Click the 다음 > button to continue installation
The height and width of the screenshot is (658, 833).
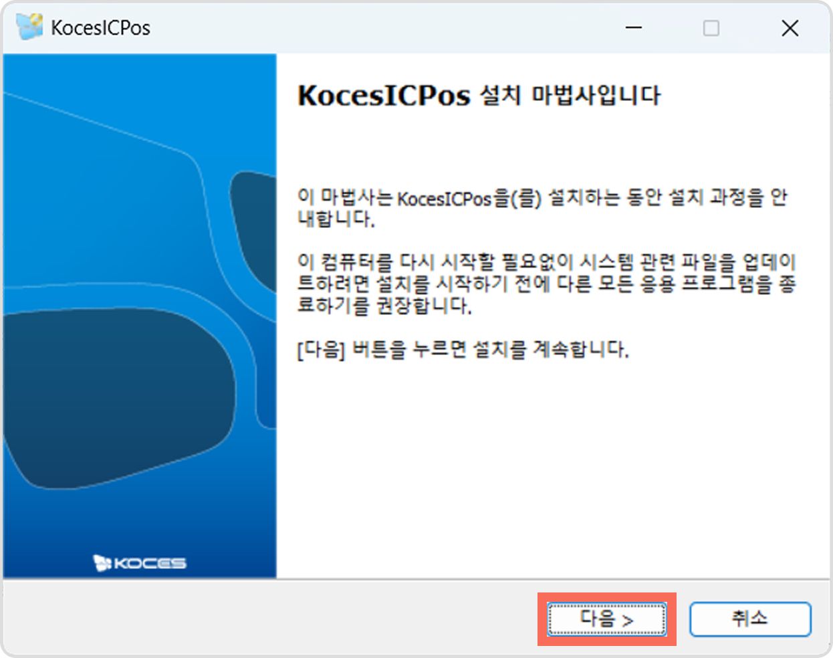(x=607, y=619)
